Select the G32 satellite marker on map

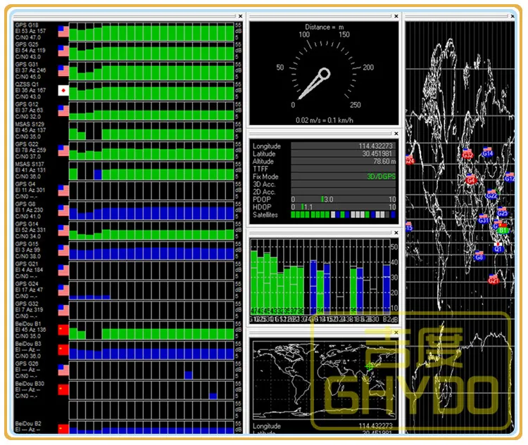pyautogui.click(x=467, y=154)
